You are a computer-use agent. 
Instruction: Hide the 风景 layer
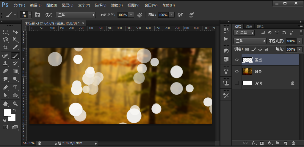[x=237, y=72]
